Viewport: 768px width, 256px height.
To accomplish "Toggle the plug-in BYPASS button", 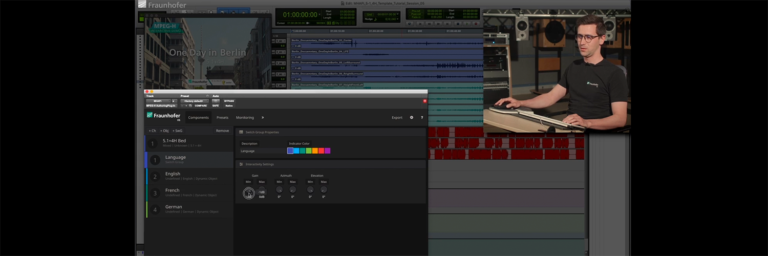I will (229, 101).
